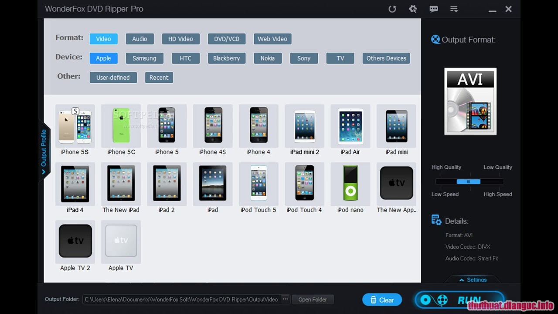Open the feedback chat icon at the top
The image size is (558, 314).
(433, 9)
